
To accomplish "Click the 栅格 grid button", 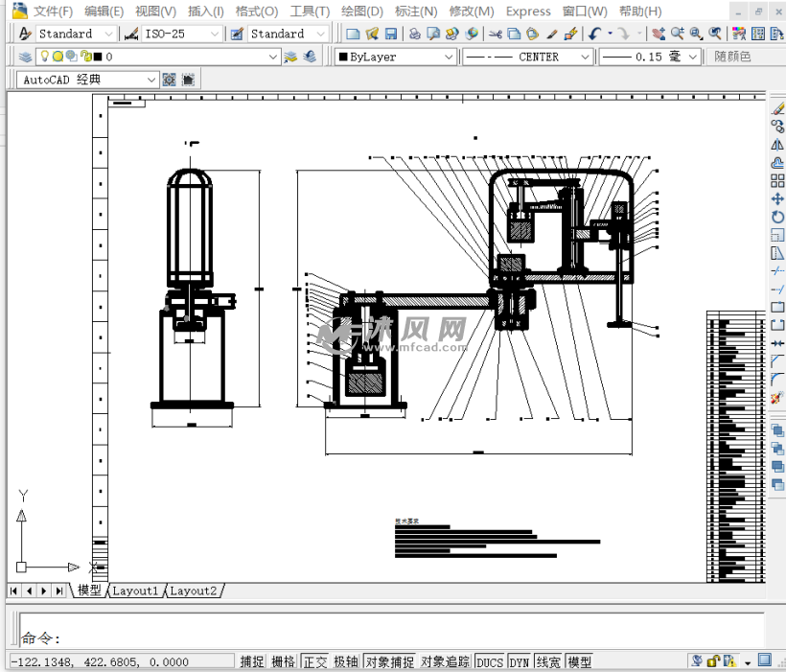I will pyautogui.click(x=283, y=661).
